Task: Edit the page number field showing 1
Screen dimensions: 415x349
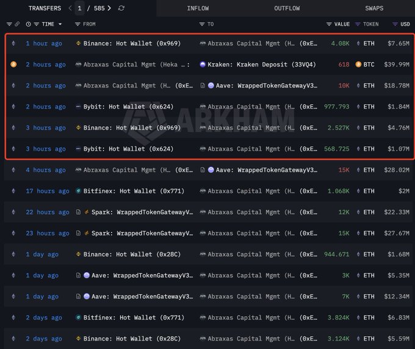Action: [79, 8]
